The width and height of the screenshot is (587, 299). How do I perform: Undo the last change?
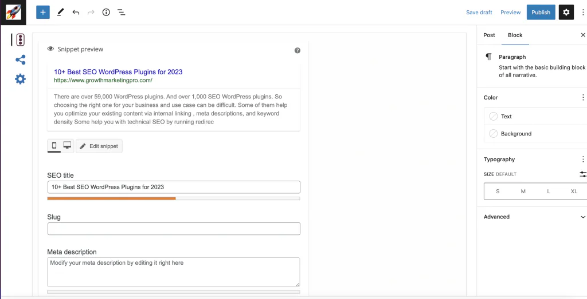point(76,13)
